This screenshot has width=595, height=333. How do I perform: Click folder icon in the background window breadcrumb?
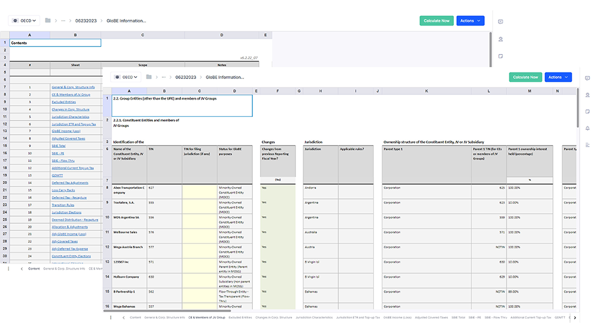pos(48,21)
